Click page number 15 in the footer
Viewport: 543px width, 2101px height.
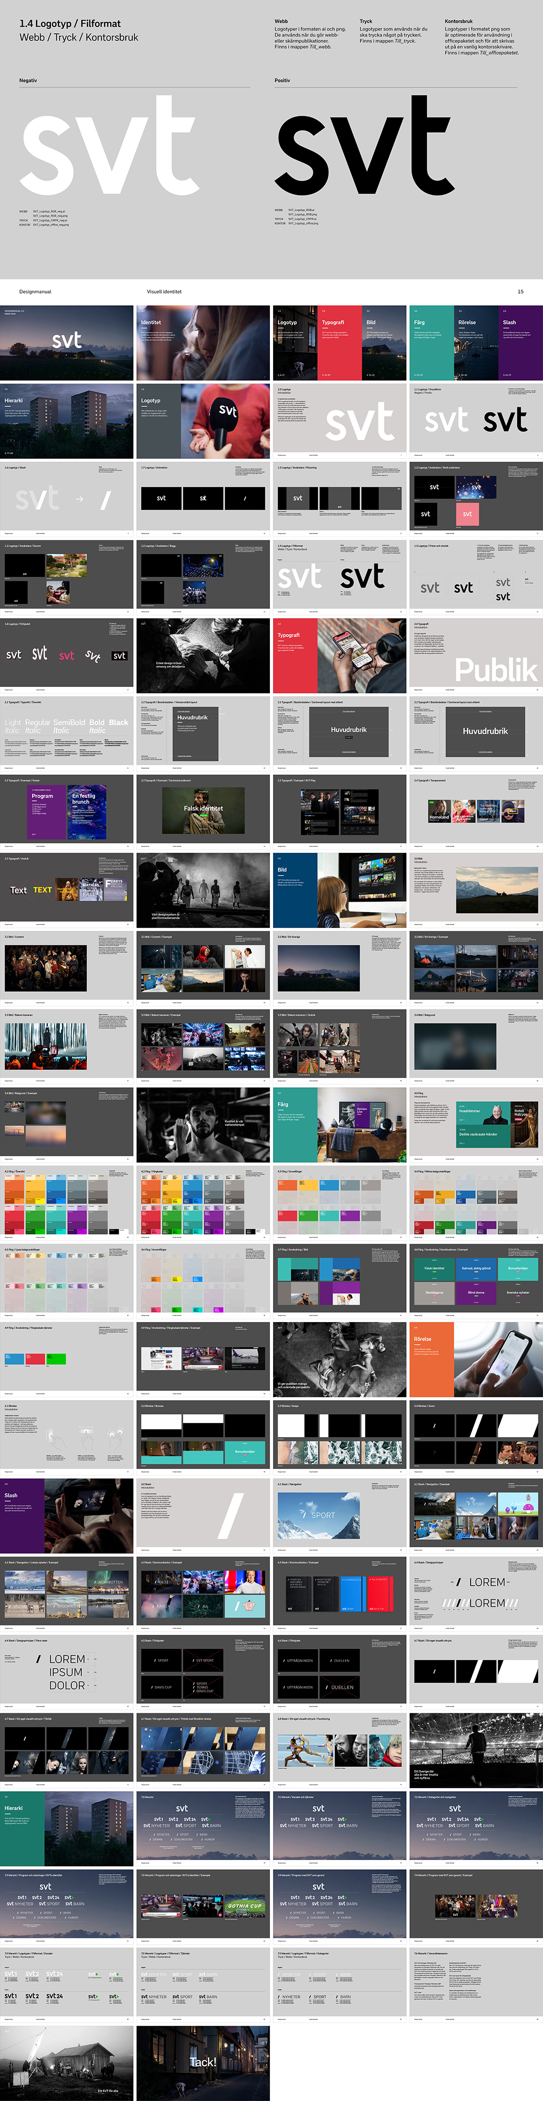pyautogui.click(x=520, y=291)
